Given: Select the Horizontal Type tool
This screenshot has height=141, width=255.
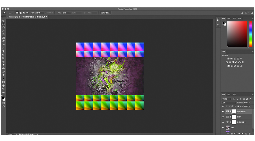Looking at the screenshot, I should coord(3,75).
